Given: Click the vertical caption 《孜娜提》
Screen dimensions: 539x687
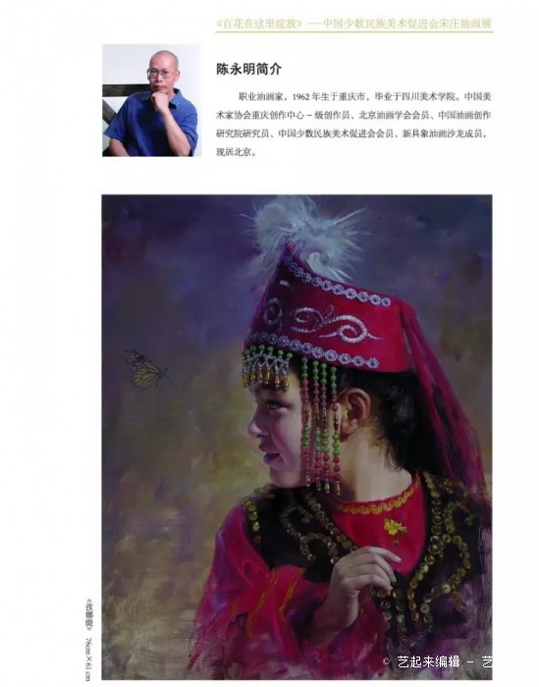Looking at the screenshot, I should pyautogui.click(x=89, y=615).
